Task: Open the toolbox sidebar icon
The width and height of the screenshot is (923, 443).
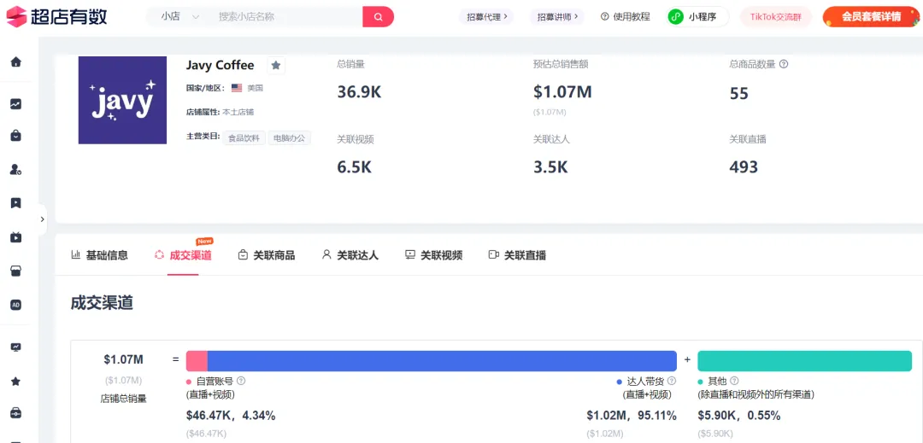Action: click(16, 413)
